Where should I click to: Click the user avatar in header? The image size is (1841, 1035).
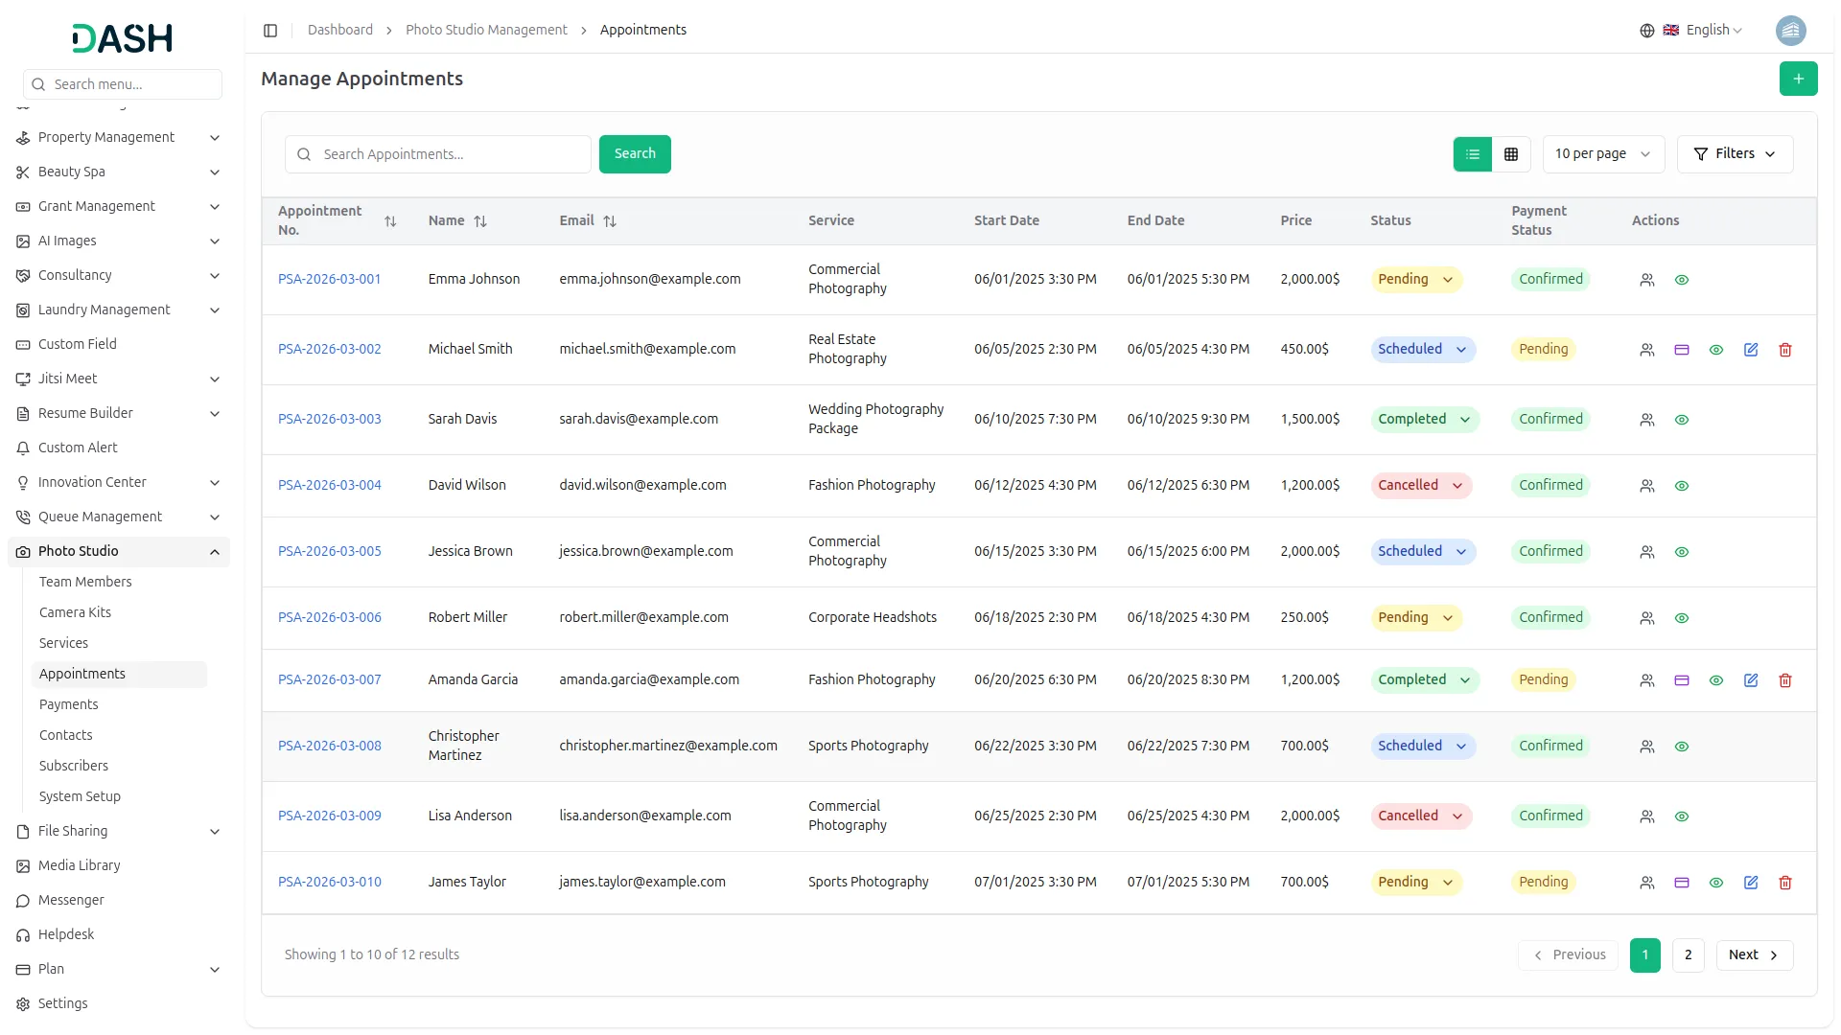pos(1790,31)
